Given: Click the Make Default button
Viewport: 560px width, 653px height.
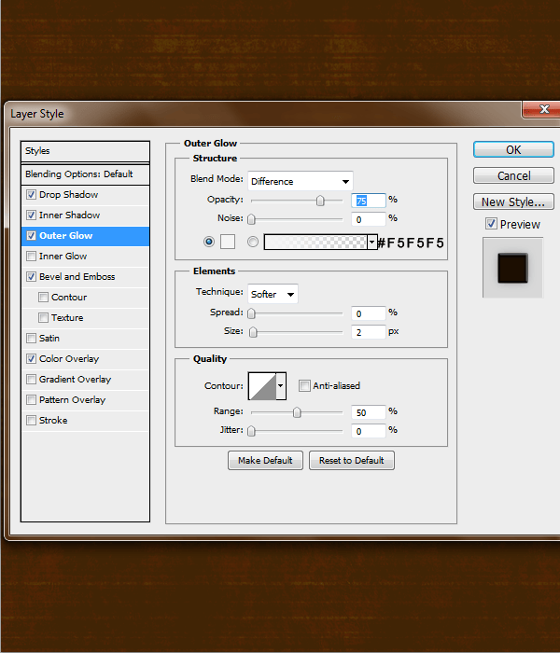Looking at the screenshot, I should [265, 461].
